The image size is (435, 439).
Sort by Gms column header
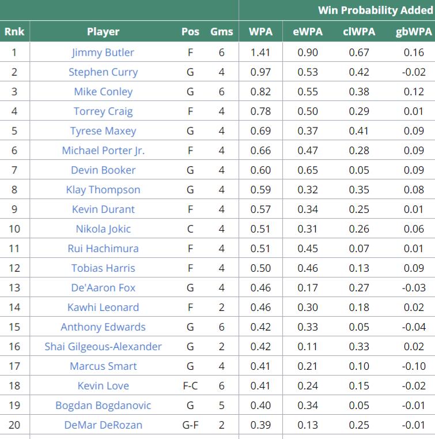(x=222, y=32)
